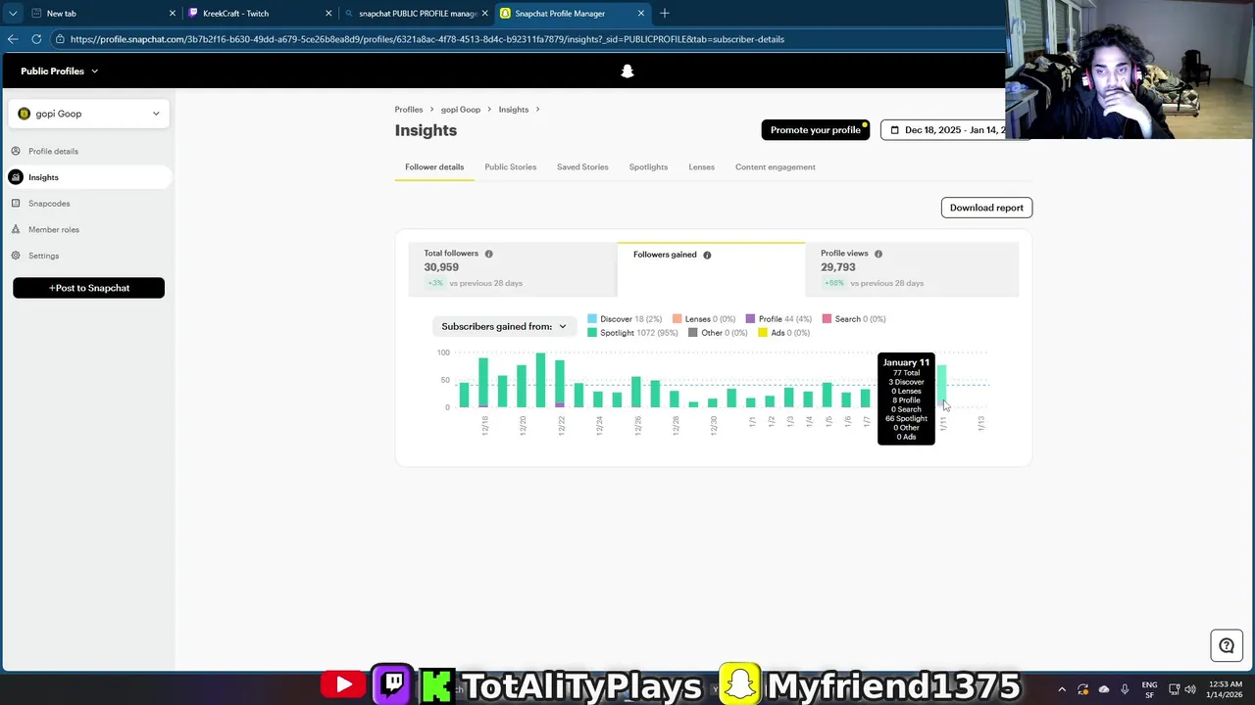The image size is (1255, 705).
Task: Switch to the Lenses tab
Action: [701, 166]
